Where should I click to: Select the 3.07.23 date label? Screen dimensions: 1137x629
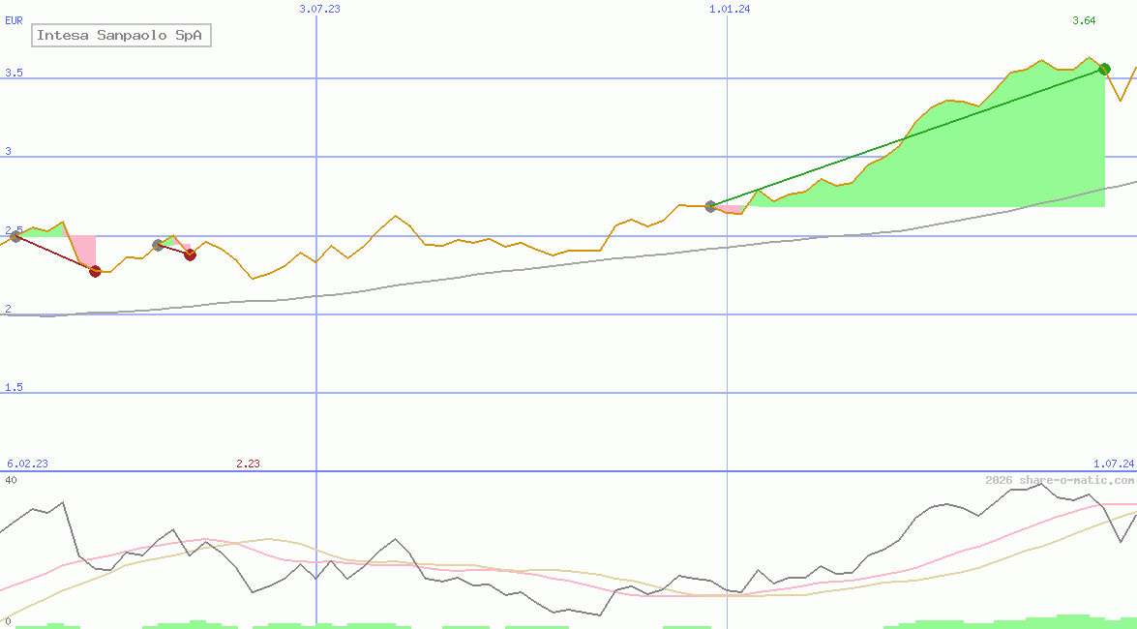point(319,9)
